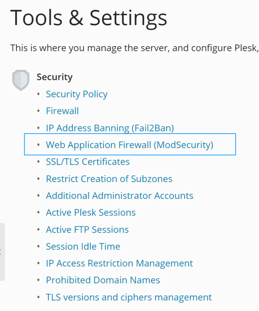Go to Firewall settings

pos(62,111)
